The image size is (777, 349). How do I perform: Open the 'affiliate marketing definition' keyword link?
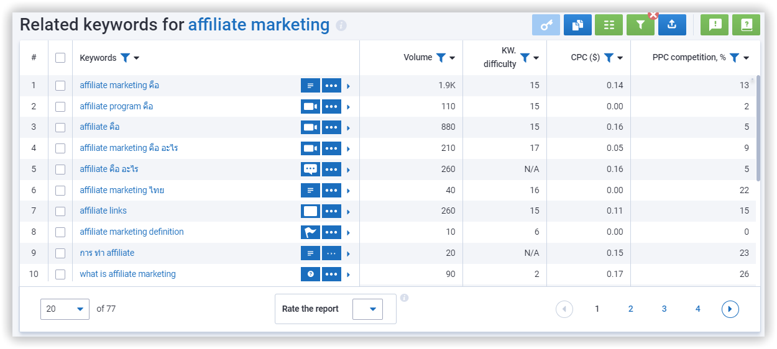[132, 232]
